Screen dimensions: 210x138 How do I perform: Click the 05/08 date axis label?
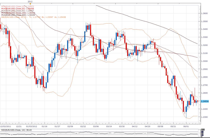(160, 126)
